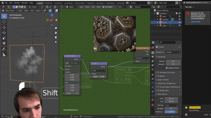Choose the Rotate tool

[x=4, y=33]
